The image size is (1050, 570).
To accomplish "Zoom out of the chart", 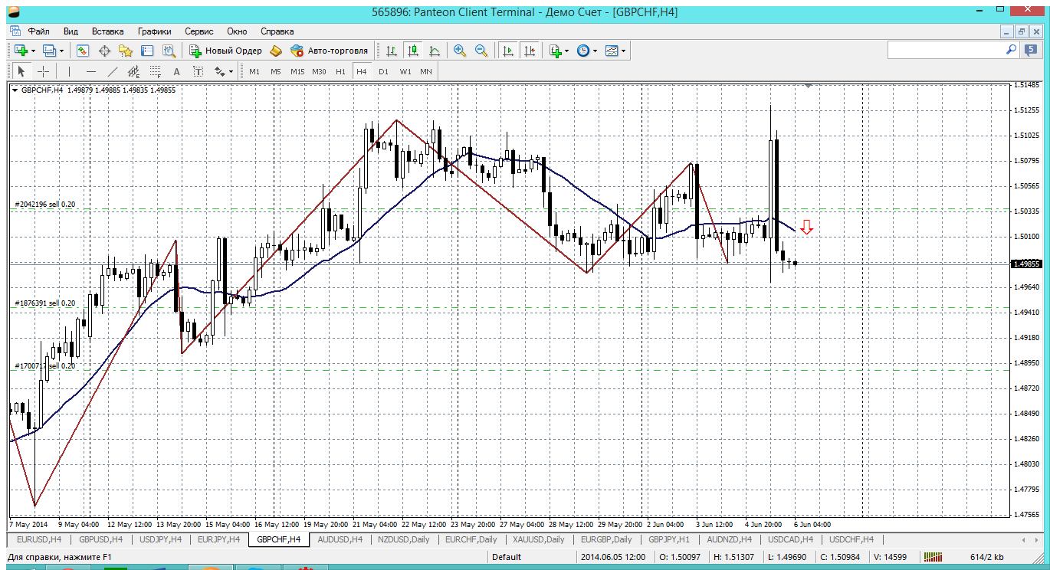I will 481,51.
